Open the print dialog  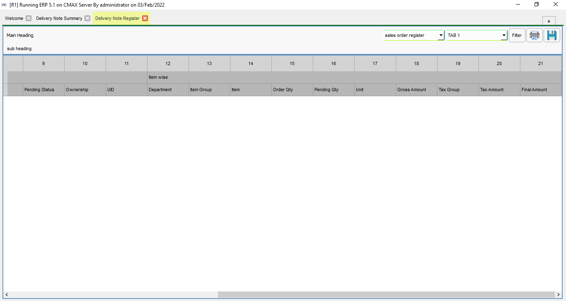pyautogui.click(x=534, y=35)
